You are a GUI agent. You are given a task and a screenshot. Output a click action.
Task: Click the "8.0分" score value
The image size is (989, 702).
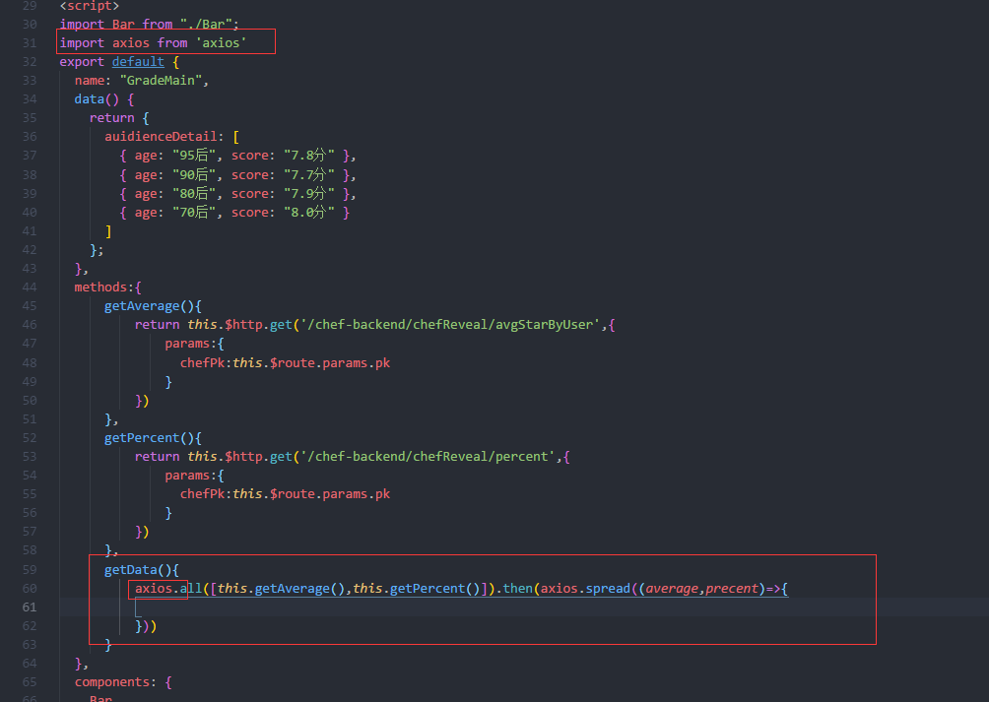pyautogui.click(x=309, y=213)
